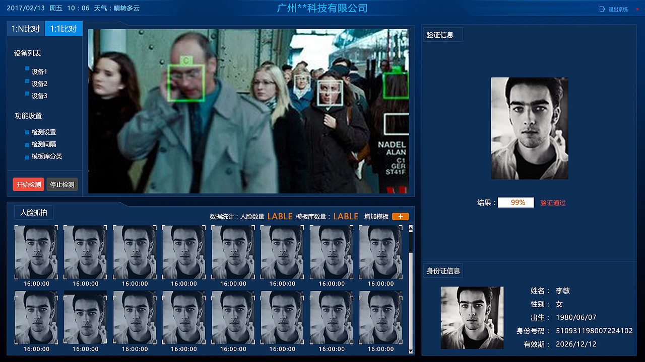Click the 身份证信息 panel header

point(443,270)
